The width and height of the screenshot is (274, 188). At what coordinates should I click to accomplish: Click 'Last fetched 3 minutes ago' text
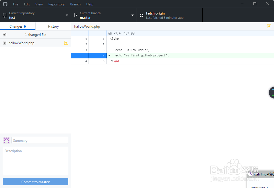[x=165, y=18]
